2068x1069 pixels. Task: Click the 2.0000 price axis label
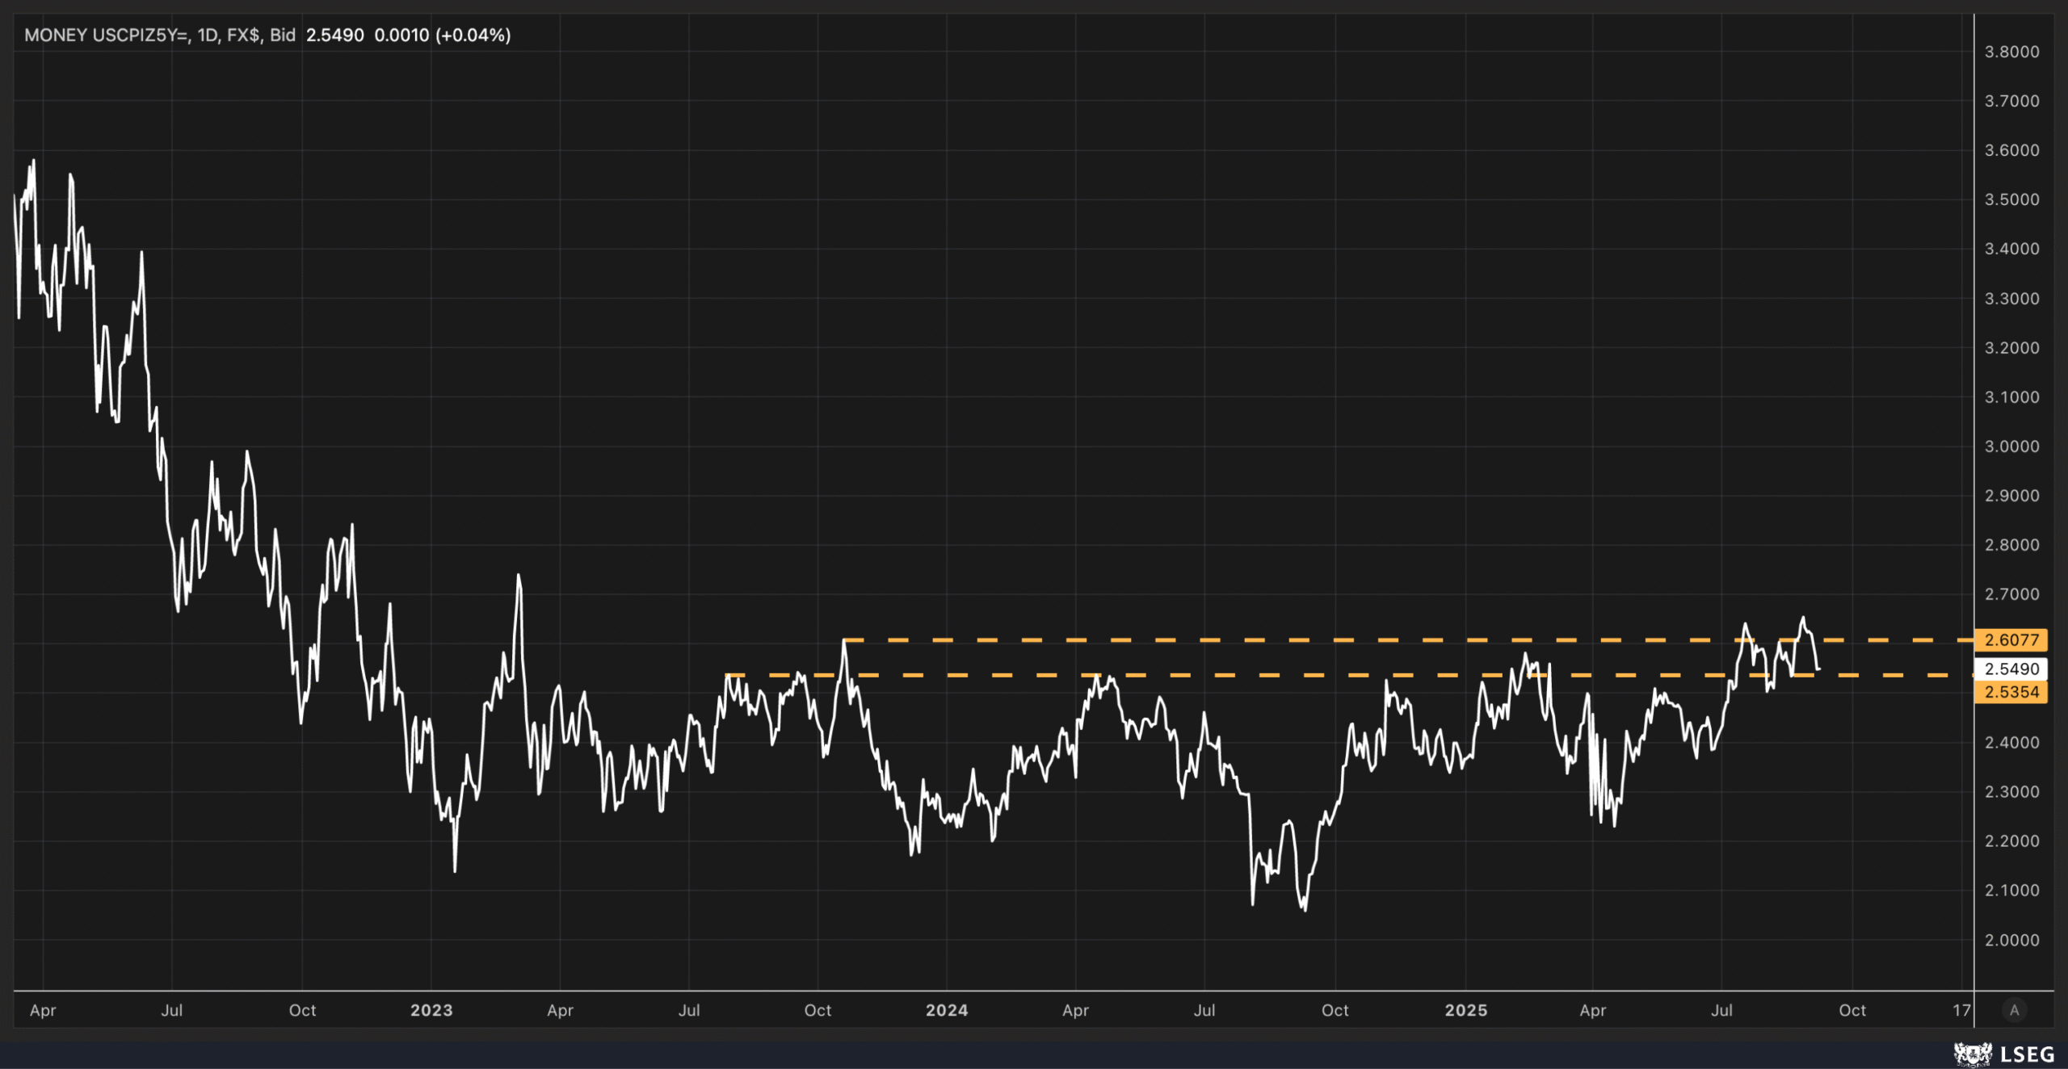click(2011, 941)
